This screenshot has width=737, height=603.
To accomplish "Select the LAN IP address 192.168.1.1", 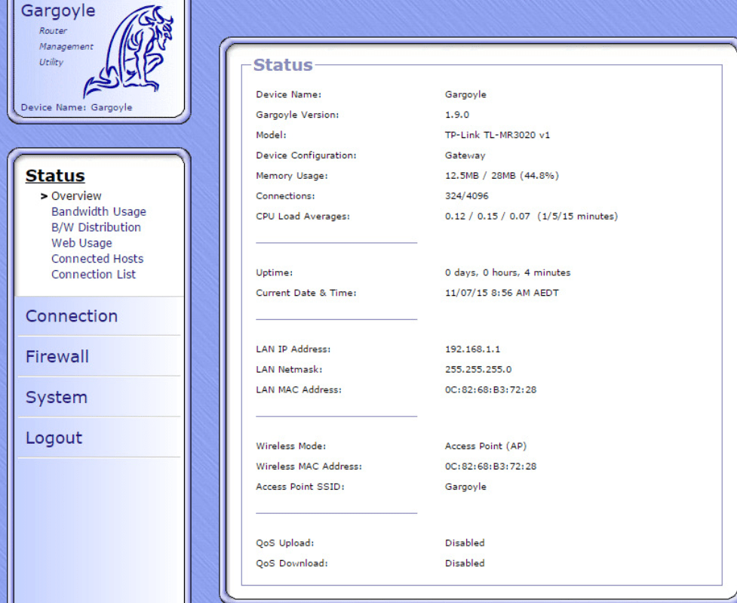I will tap(472, 349).
